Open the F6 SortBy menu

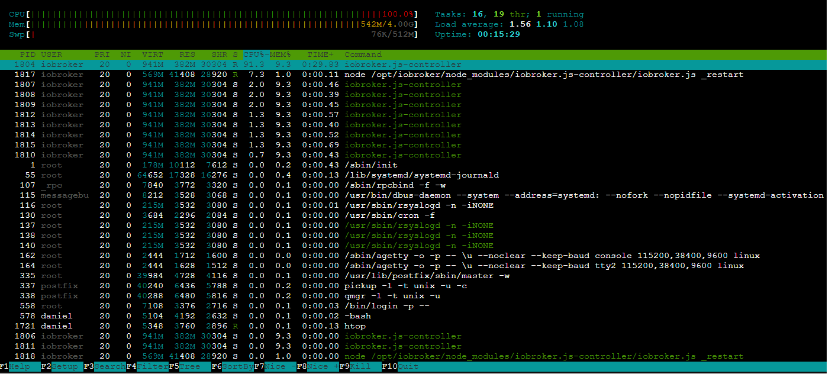tap(233, 366)
